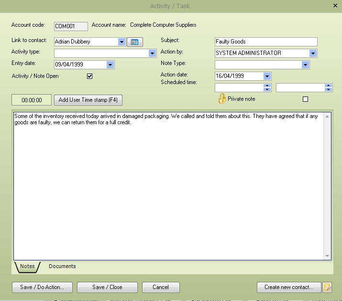342x301 pixels.
Task: Click the padlock Private note icon
Action: tap(222, 99)
